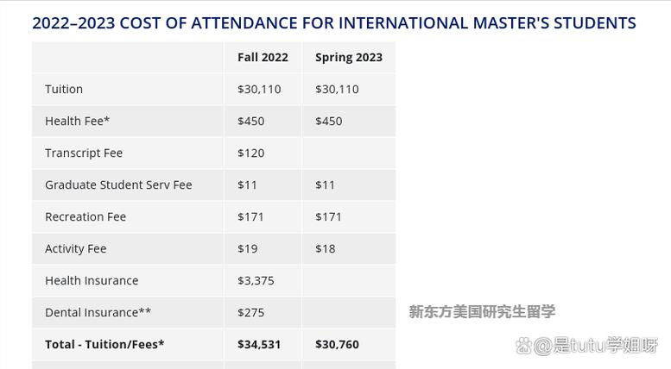Image resolution: width=671 pixels, height=369 pixels.
Task: Select the Graduate Student Serv Fee label
Action: click(x=118, y=184)
